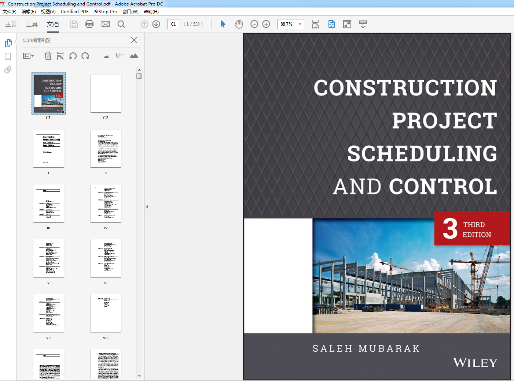
Task: Open the Attachments paperclip icon
Action: [8, 70]
